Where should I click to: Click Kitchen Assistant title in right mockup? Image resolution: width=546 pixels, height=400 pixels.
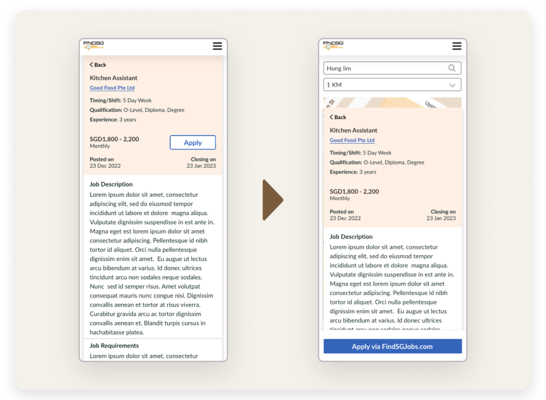[353, 130]
